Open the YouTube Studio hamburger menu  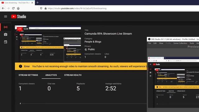(x=6, y=16)
